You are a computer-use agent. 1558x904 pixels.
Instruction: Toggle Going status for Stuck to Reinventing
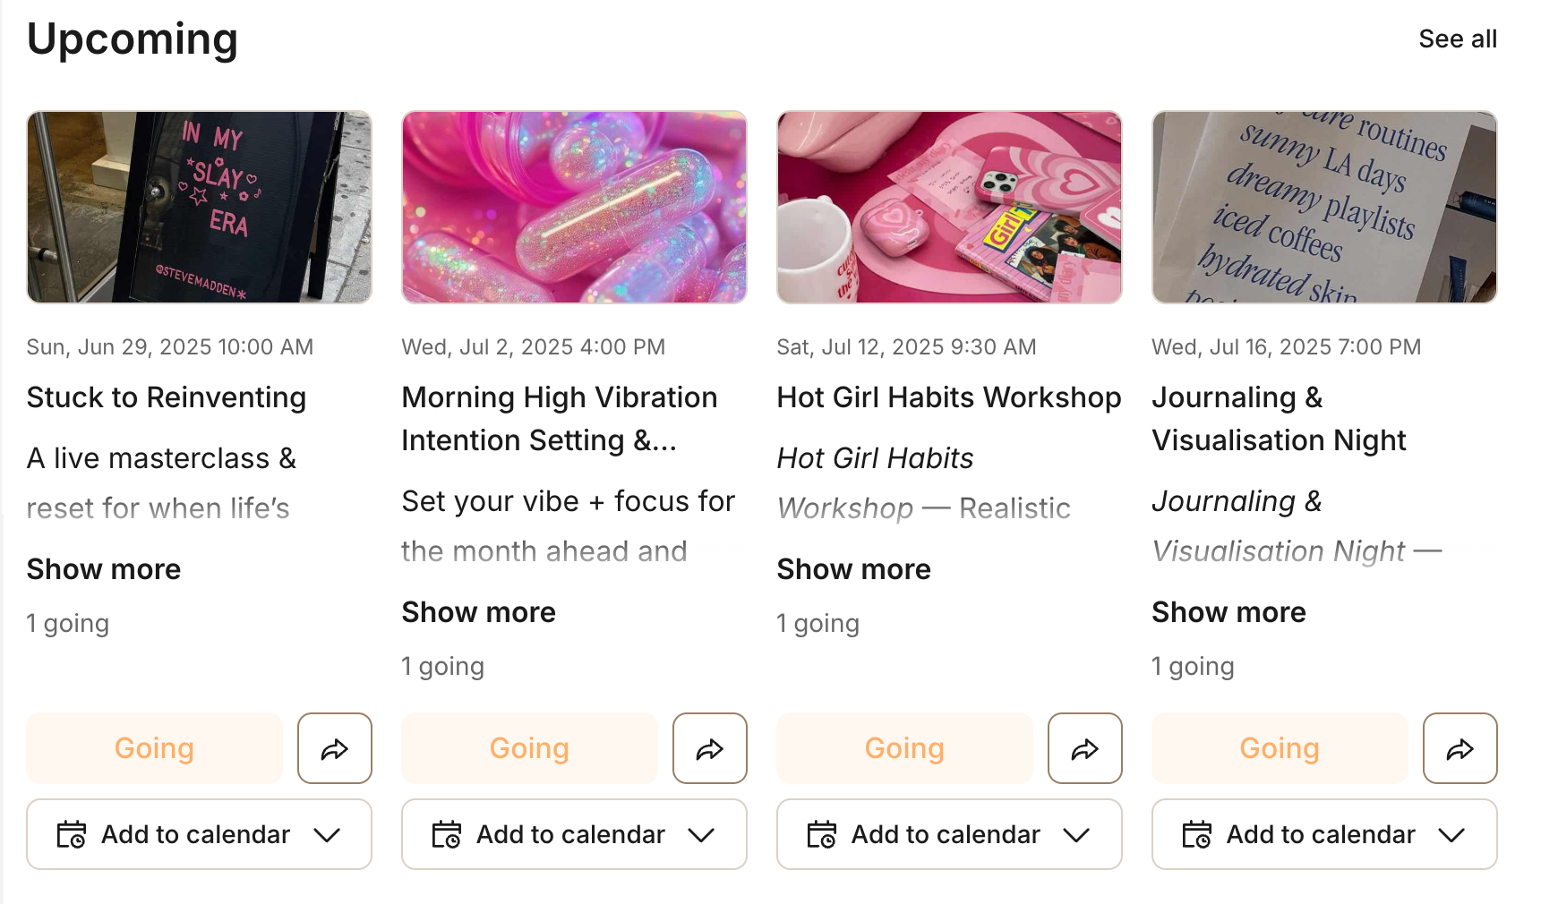click(154, 748)
